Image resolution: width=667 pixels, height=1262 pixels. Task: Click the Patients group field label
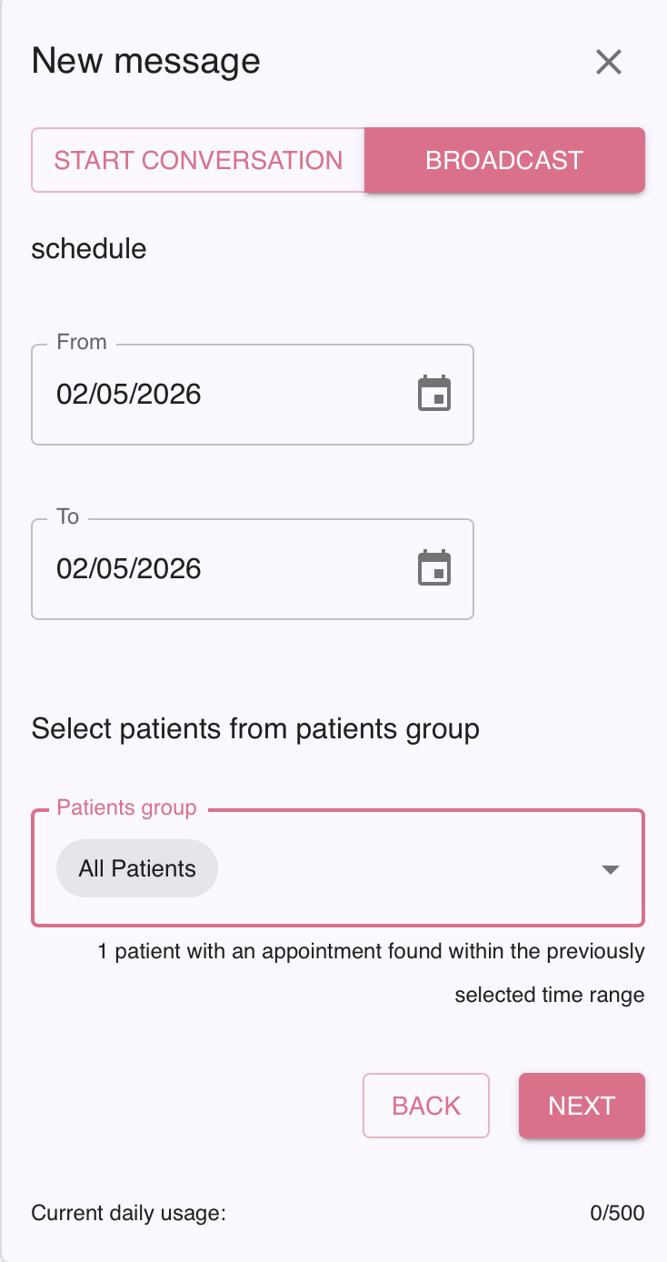pos(126,807)
